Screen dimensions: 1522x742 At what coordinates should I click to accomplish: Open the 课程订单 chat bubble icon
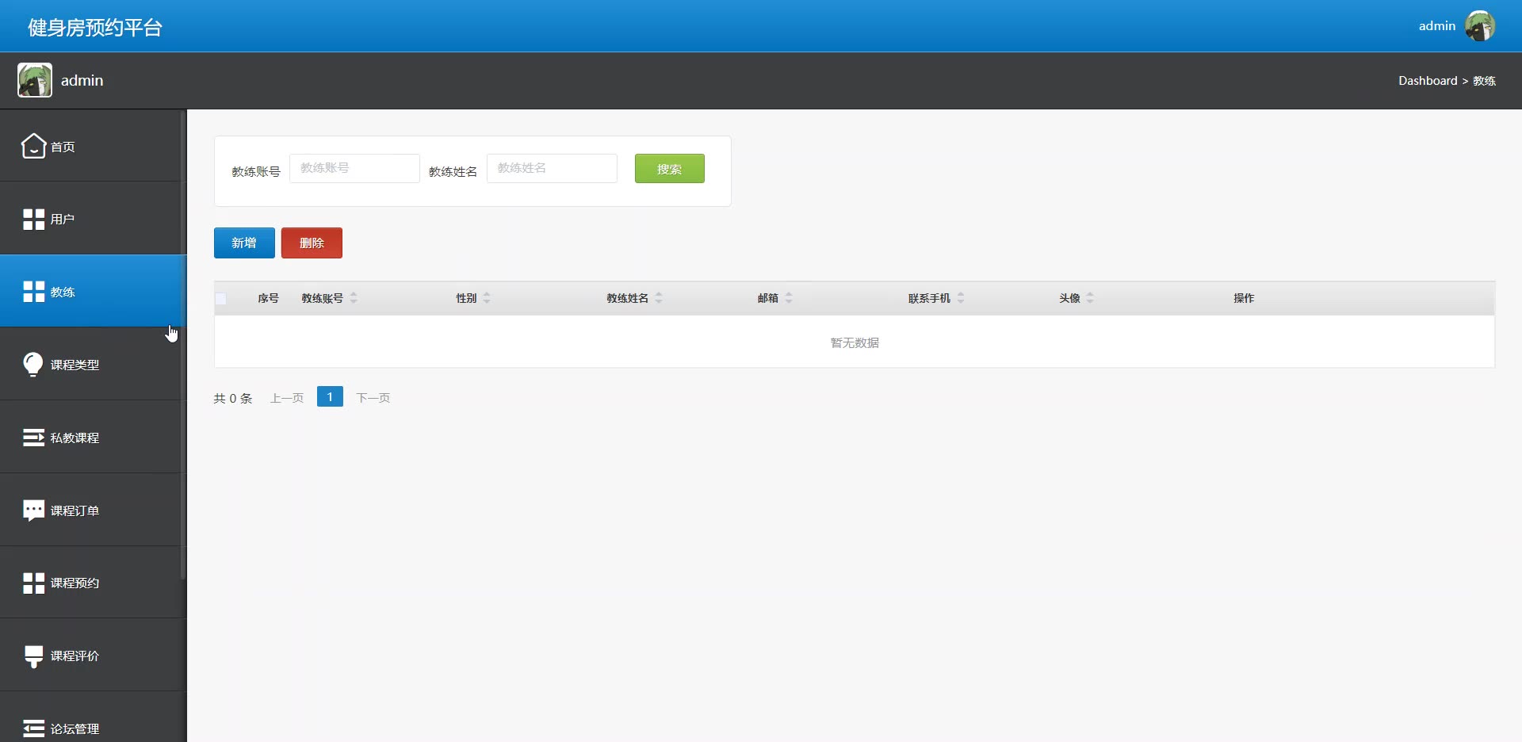[32, 510]
